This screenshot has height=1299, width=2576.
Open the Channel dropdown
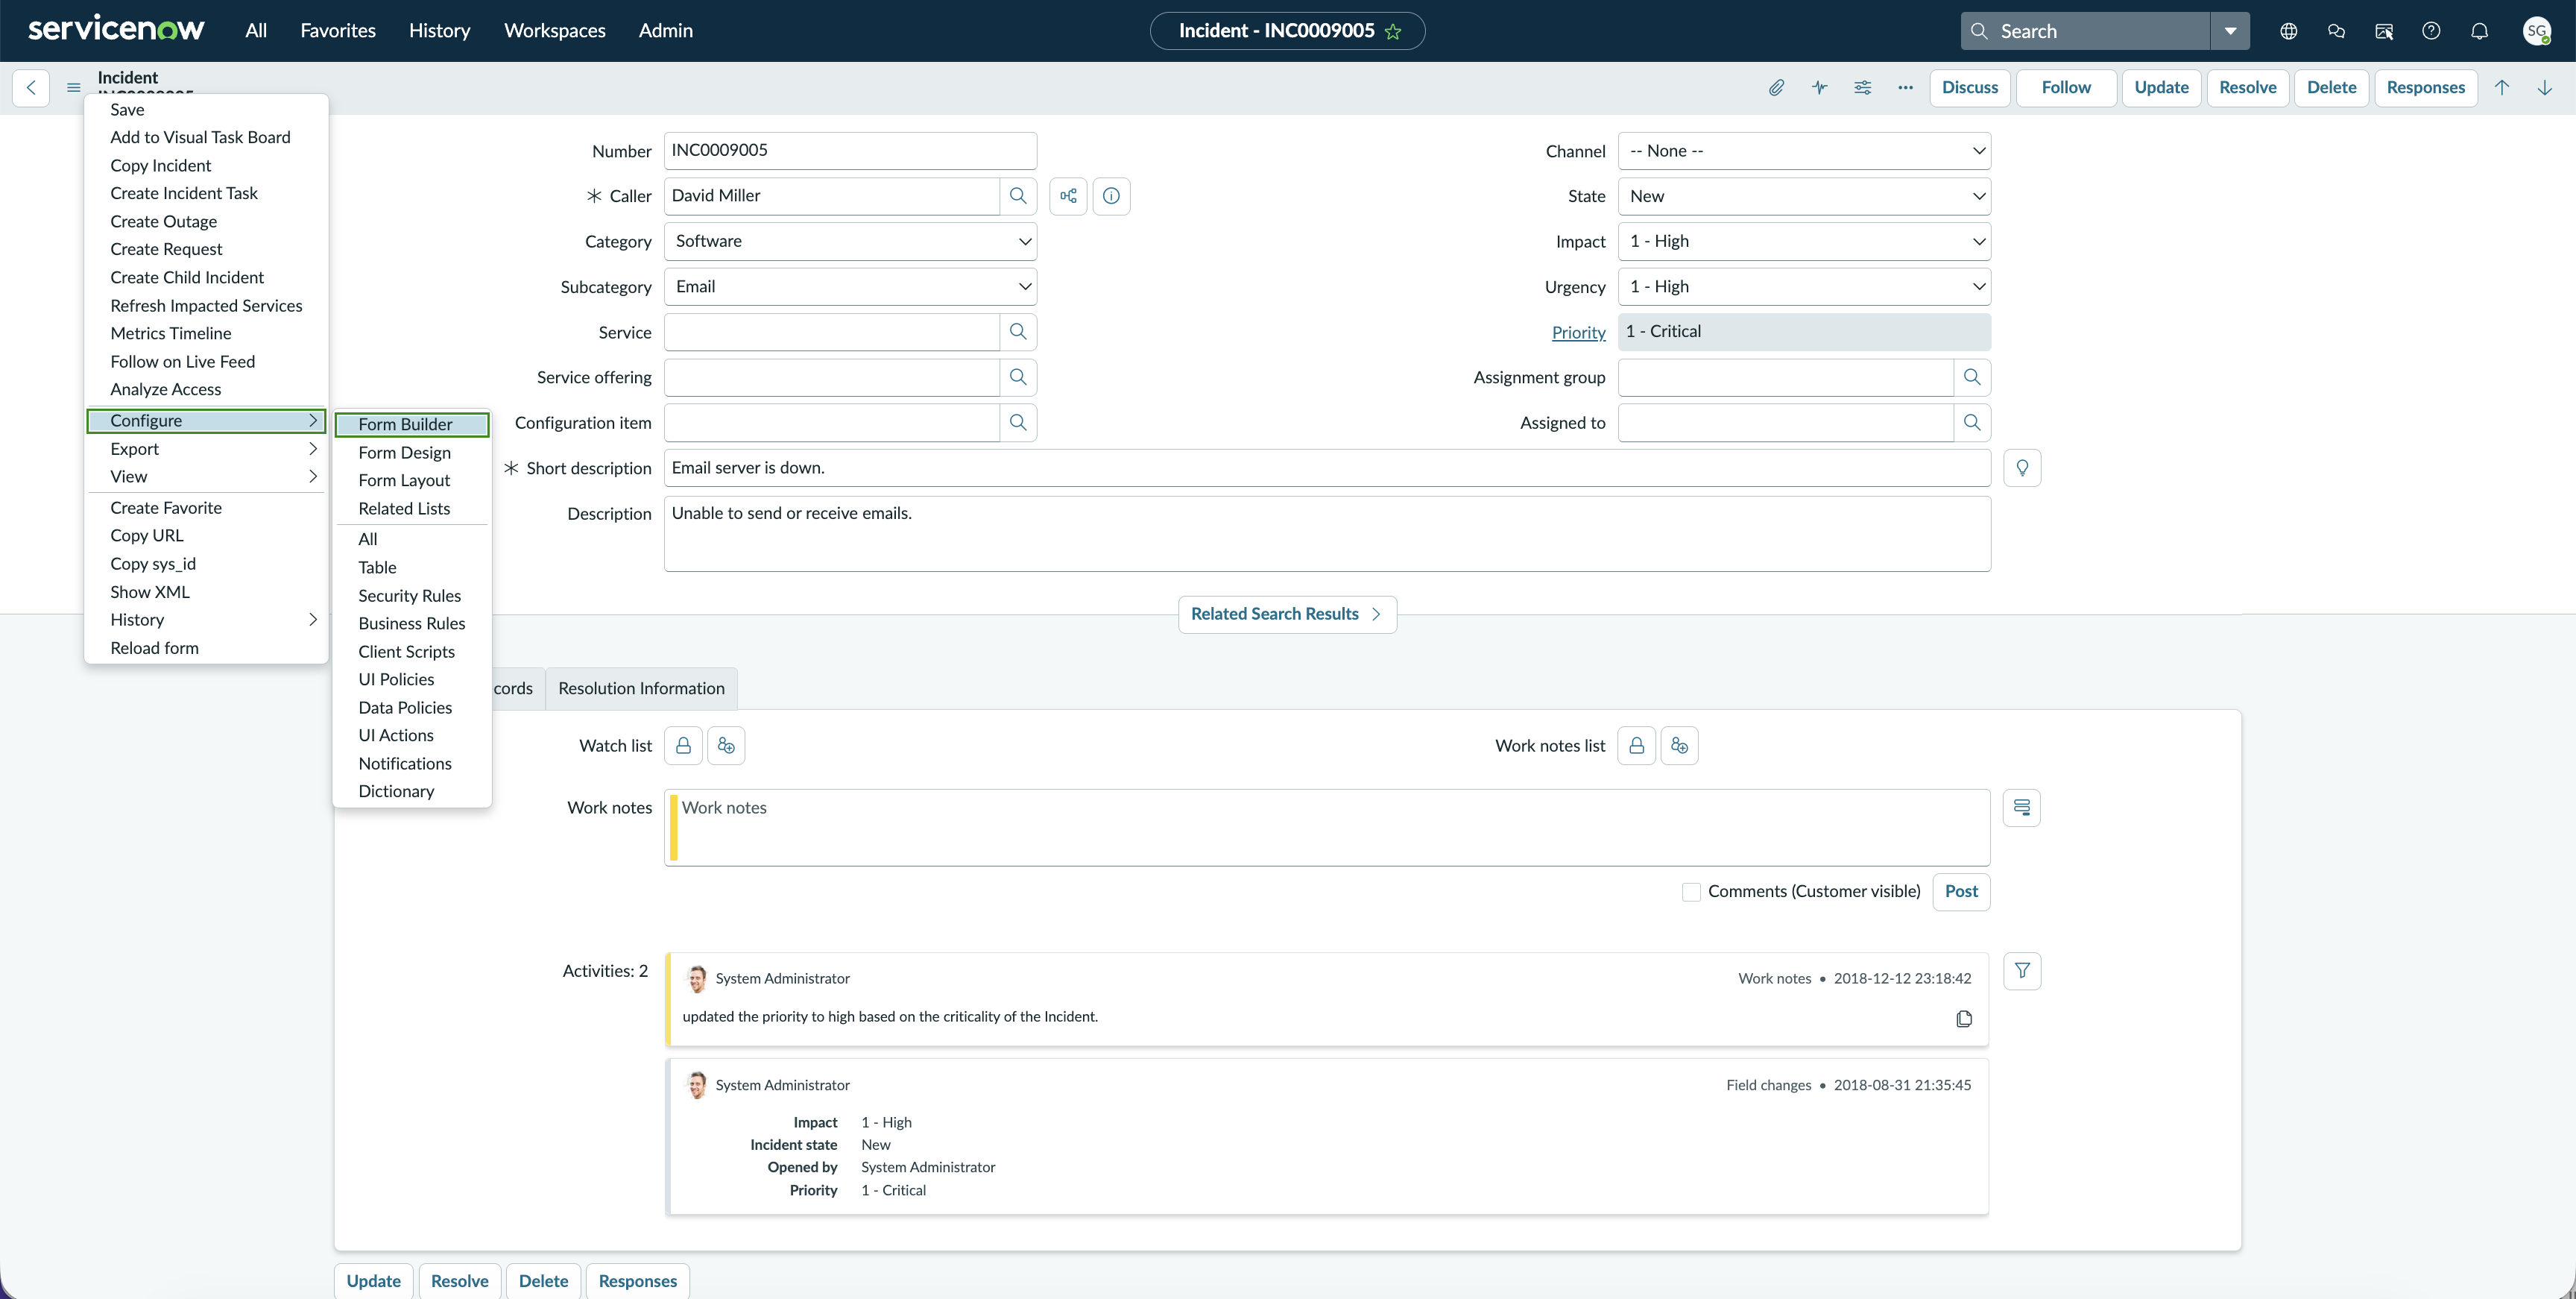pyautogui.click(x=1804, y=151)
